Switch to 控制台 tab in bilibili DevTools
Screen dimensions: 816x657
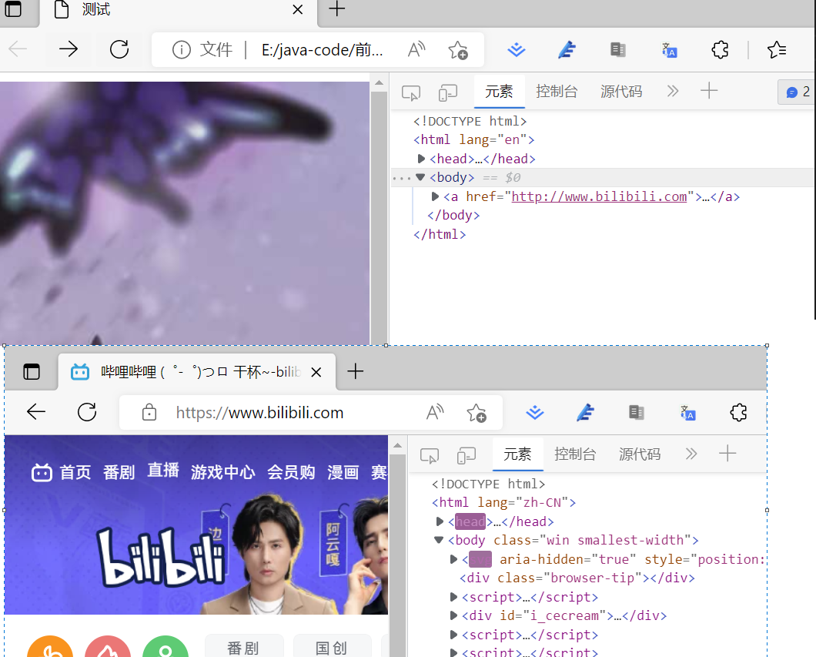tap(576, 454)
